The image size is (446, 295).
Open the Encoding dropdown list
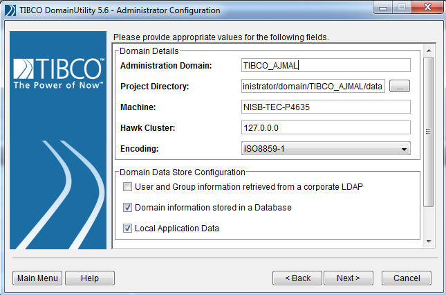click(x=326, y=149)
